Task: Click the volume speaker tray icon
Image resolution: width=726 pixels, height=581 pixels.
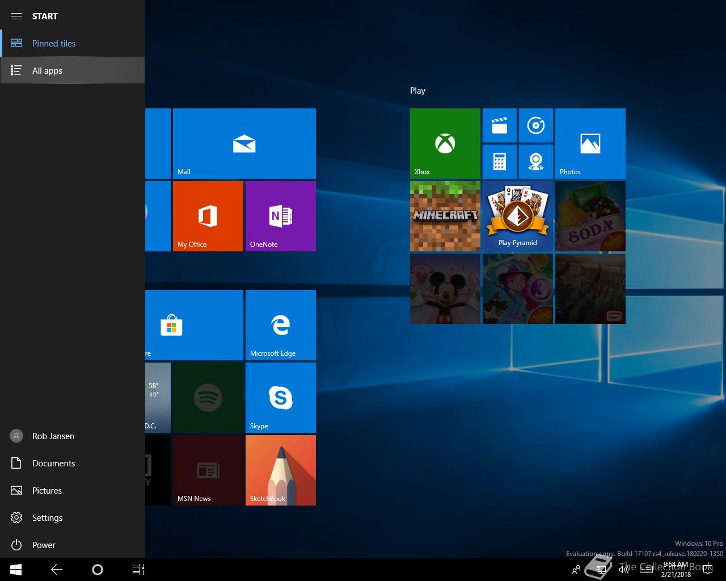Action: [624, 570]
